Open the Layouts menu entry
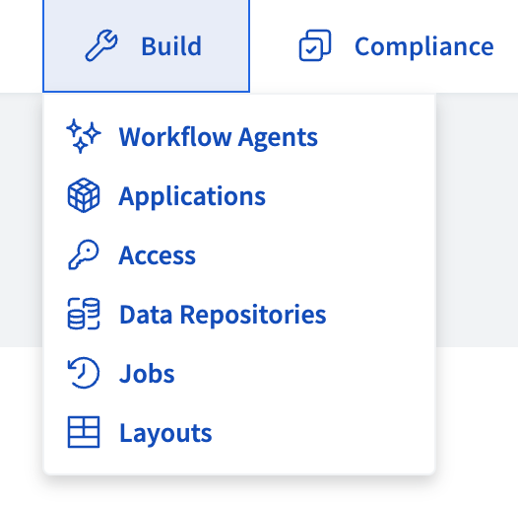The width and height of the screenshot is (518, 507). pyautogui.click(x=165, y=433)
